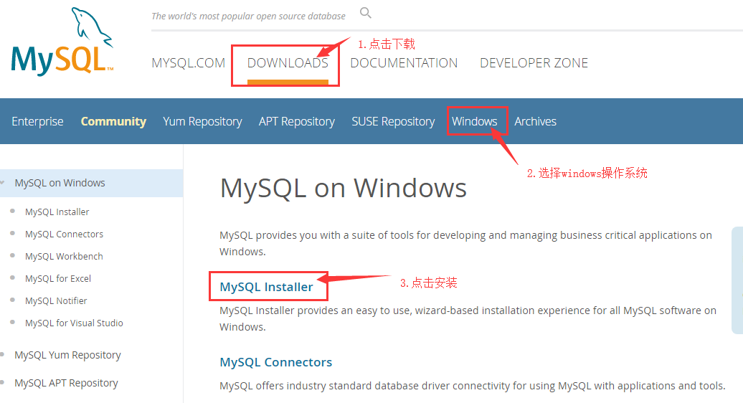
Task: Open the DEVELOPER ZONE tab
Action: pos(534,63)
